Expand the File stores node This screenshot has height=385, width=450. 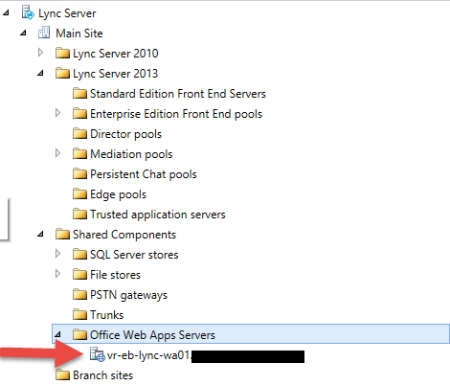tap(57, 274)
